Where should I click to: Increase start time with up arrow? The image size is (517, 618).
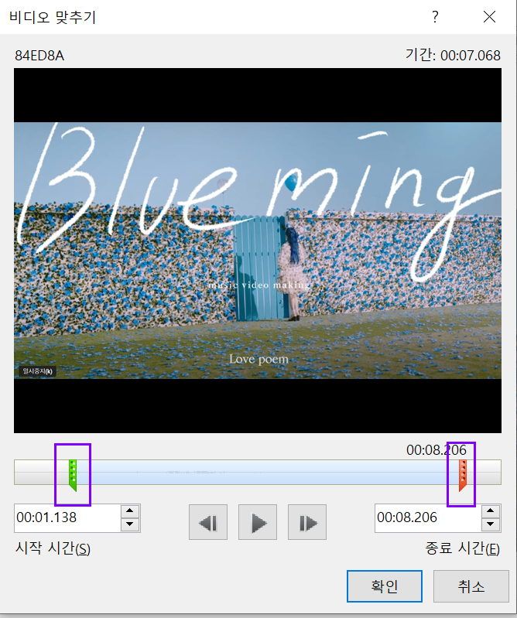[130, 511]
